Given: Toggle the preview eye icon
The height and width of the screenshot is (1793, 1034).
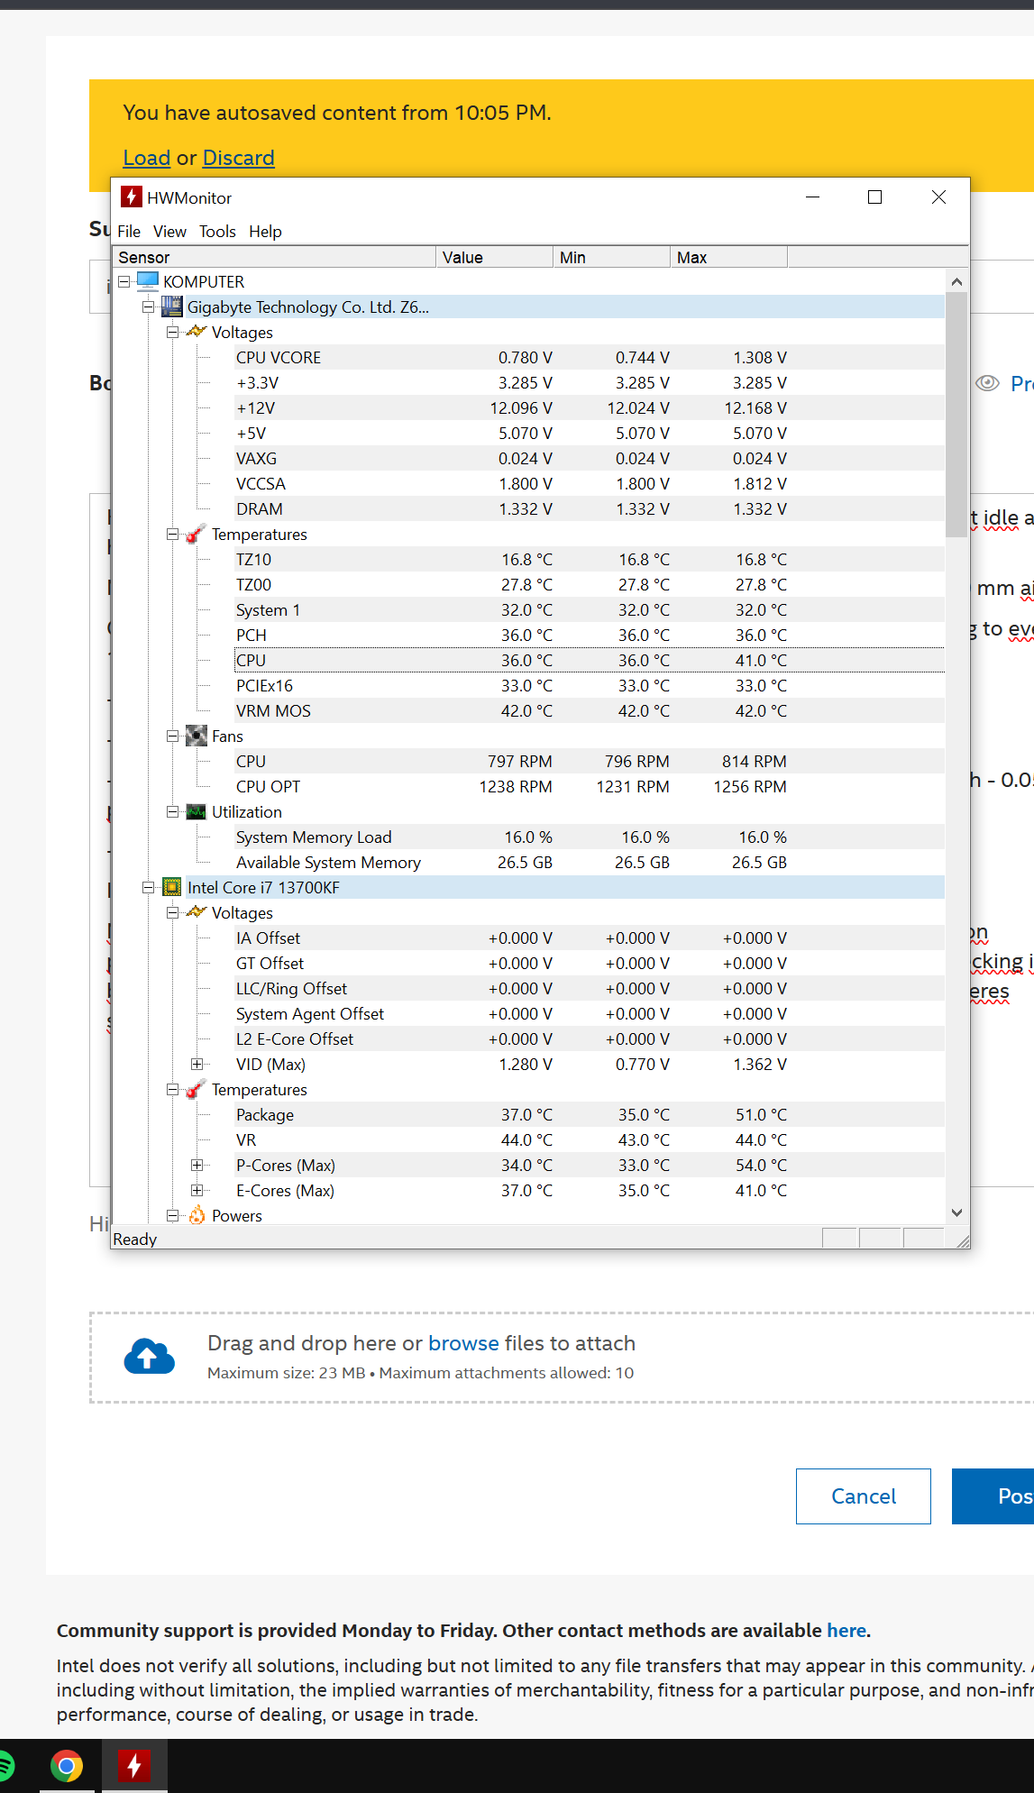Looking at the screenshot, I should (x=988, y=383).
